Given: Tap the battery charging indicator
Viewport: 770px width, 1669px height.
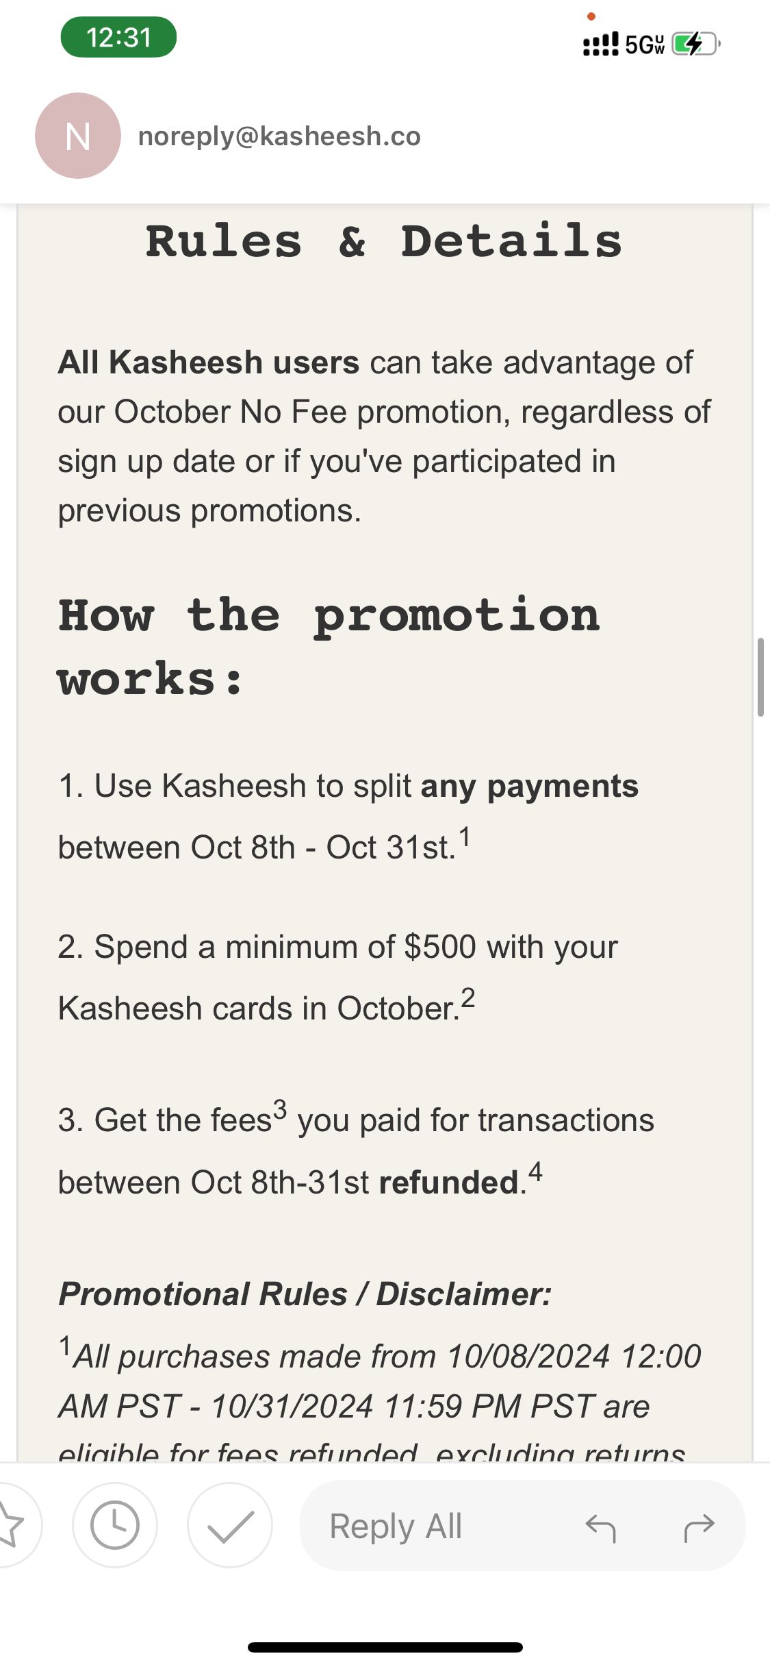Looking at the screenshot, I should (695, 44).
